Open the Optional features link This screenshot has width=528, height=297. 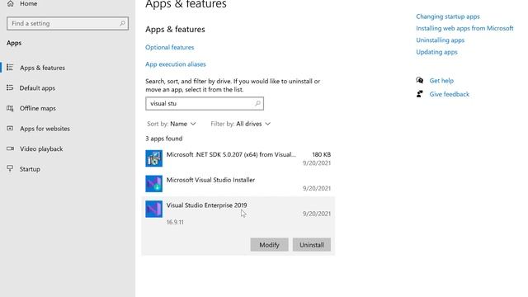[170, 48]
